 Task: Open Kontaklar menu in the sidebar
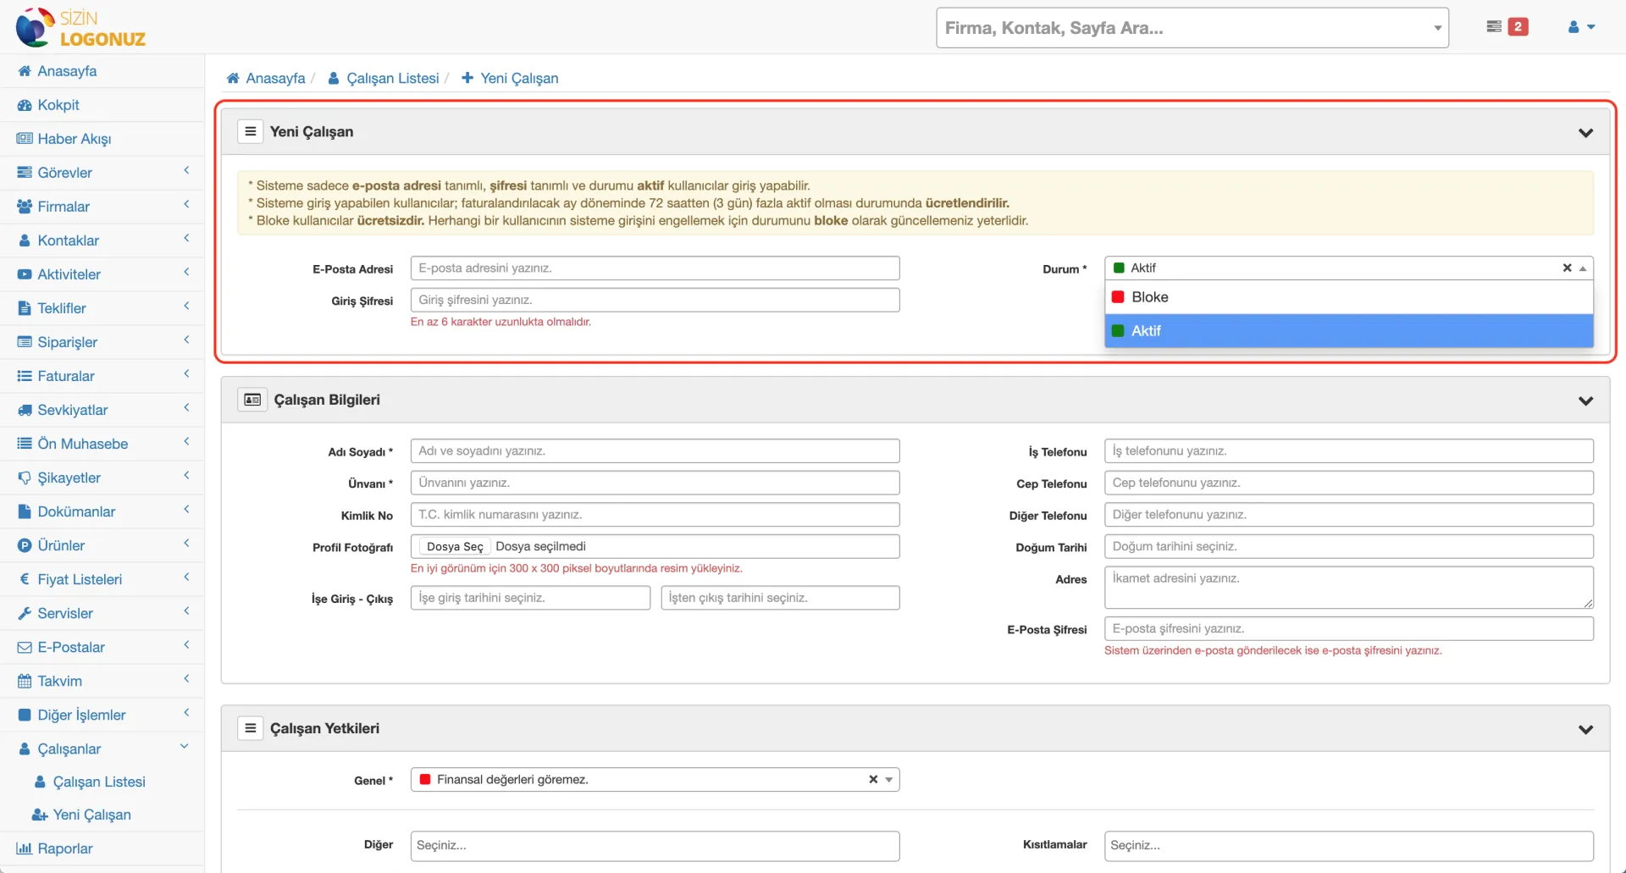pyautogui.click(x=69, y=240)
